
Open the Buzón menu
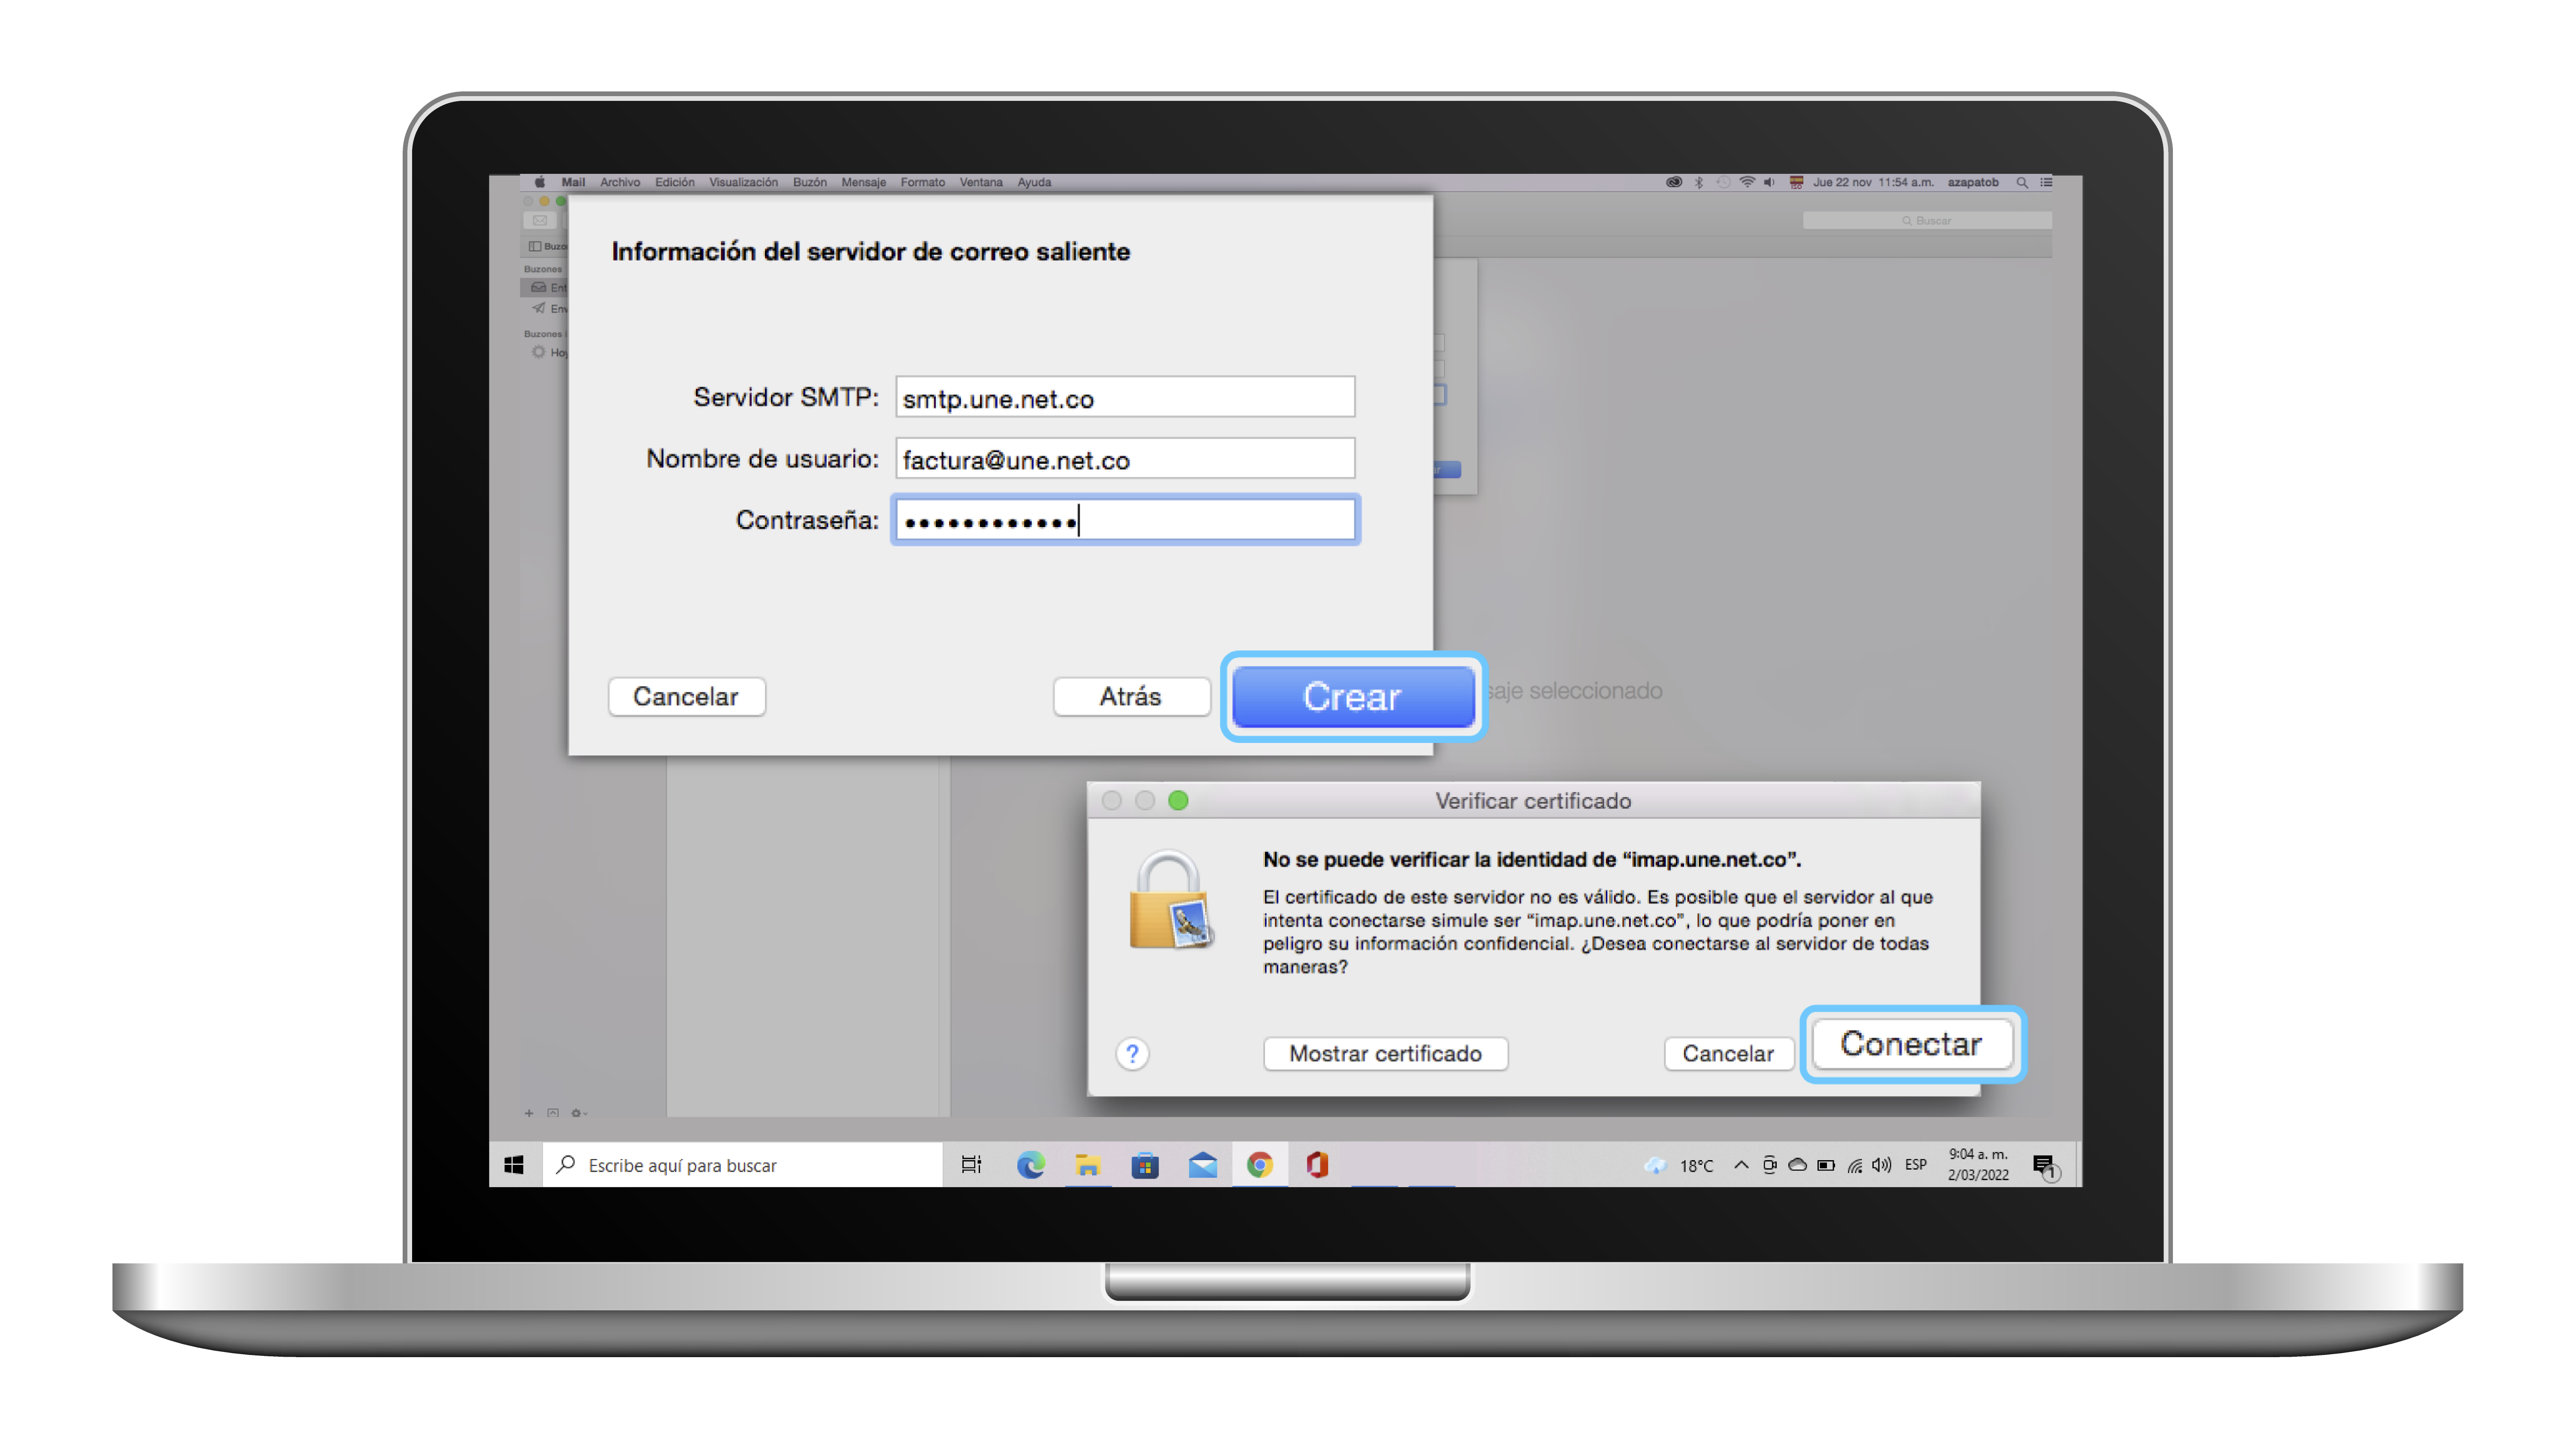tap(810, 182)
